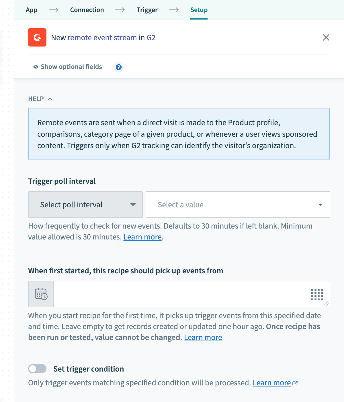344x402 pixels.
Task: Enable the Set trigger condition toggle
Action: (x=37, y=369)
